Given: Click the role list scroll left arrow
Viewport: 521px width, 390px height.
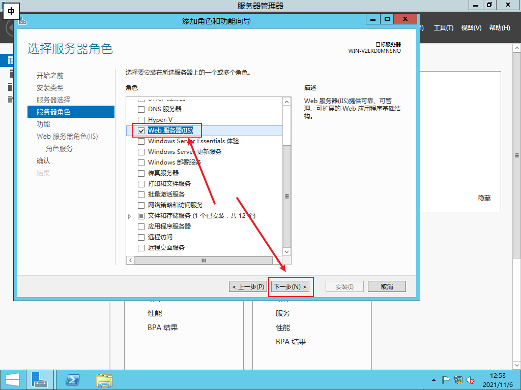Looking at the screenshot, I should pyautogui.click(x=131, y=261).
